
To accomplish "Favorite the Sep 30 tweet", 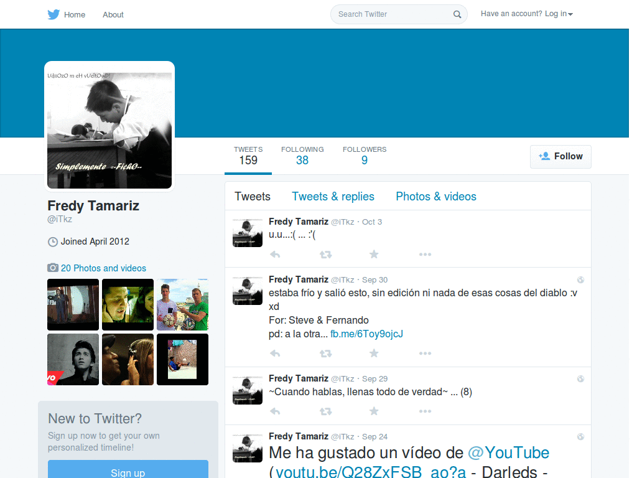I will click(x=374, y=354).
